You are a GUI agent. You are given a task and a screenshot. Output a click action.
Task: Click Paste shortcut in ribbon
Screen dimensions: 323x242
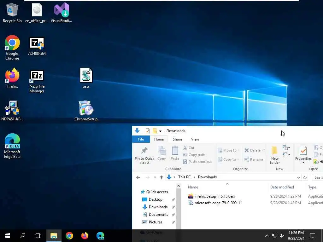pos(197,162)
